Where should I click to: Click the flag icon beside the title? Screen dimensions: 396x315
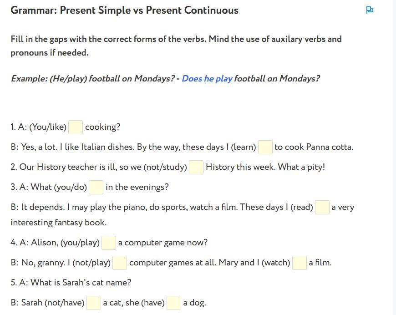[370, 10]
